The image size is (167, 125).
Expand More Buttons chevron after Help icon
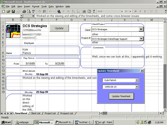click(94, 11)
